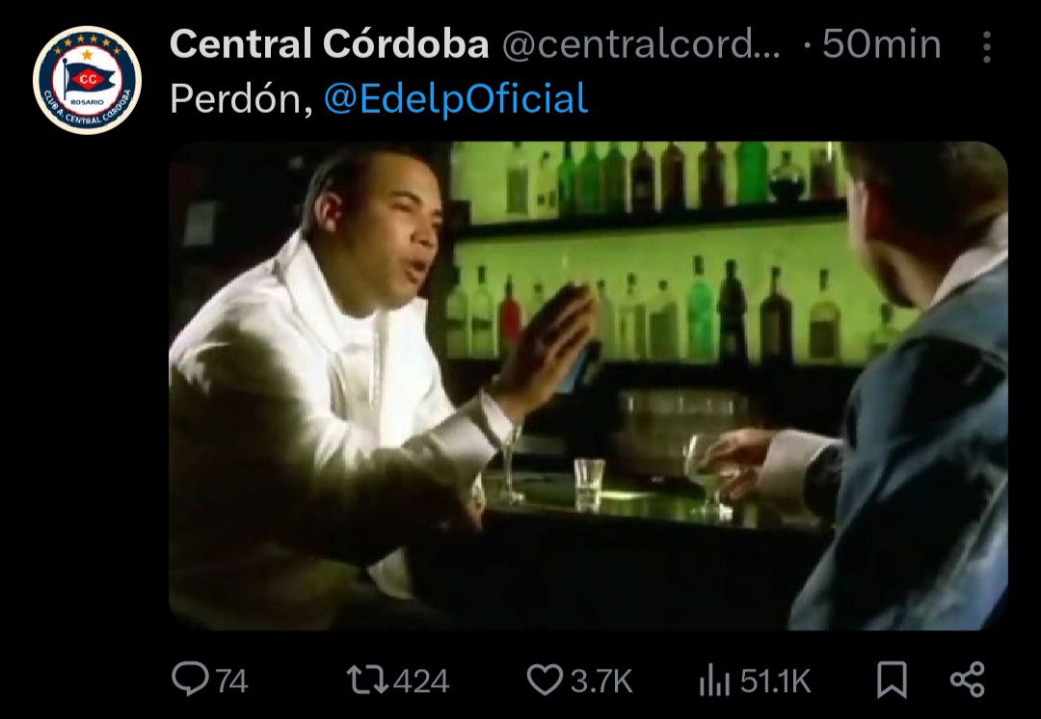Open the view analytics bar chart icon
The image size is (1041, 719).
(714, 681)
